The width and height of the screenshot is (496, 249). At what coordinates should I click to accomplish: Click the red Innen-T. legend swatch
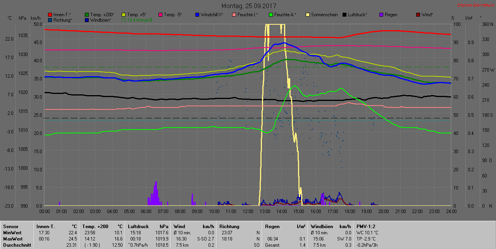coord(50,15)
